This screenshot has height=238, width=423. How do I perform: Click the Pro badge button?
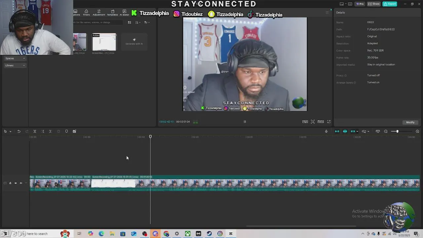coord(360,4)
